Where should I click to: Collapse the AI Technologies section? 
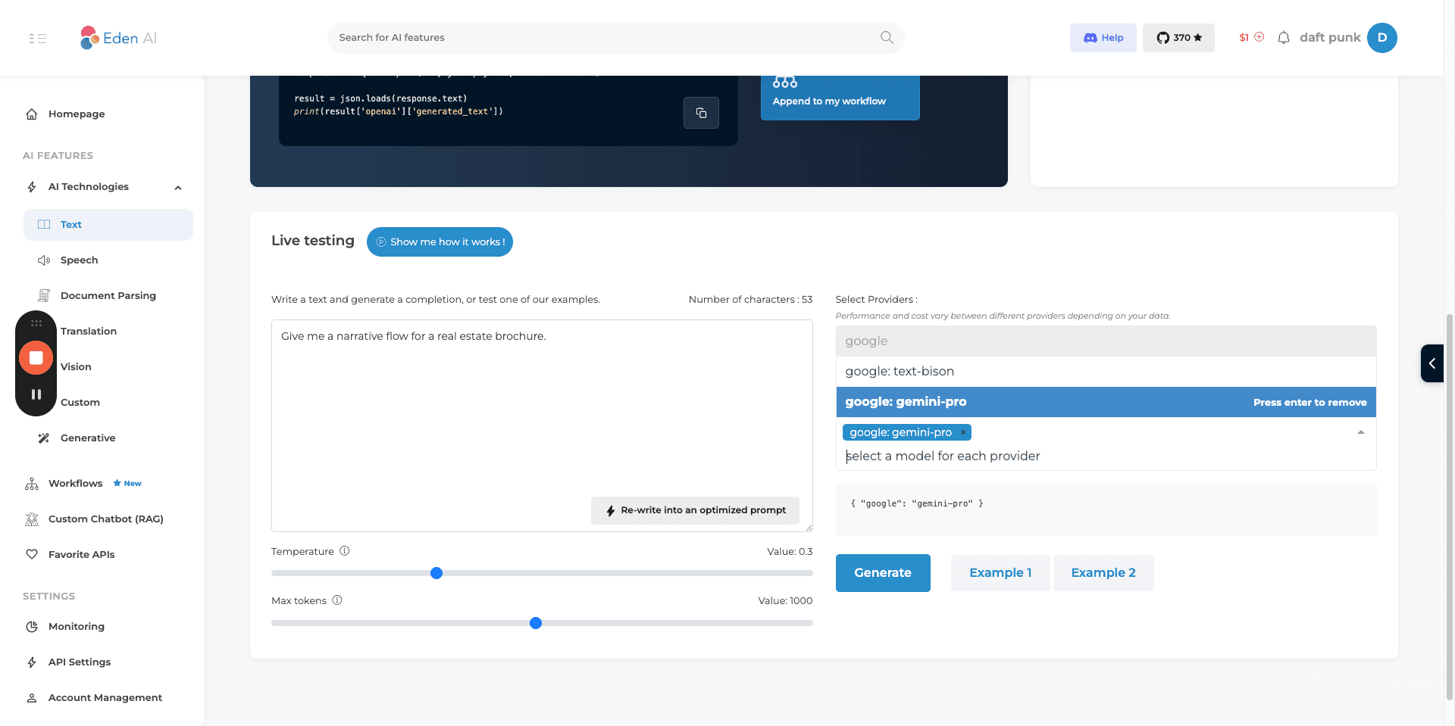[178, 188]
